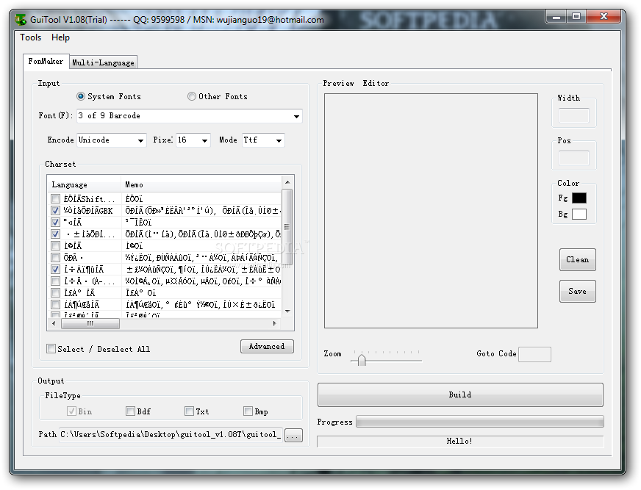Toggle the sixth charset row checkbox
Screen dimensions: 641x490
[x=55, y=258]
